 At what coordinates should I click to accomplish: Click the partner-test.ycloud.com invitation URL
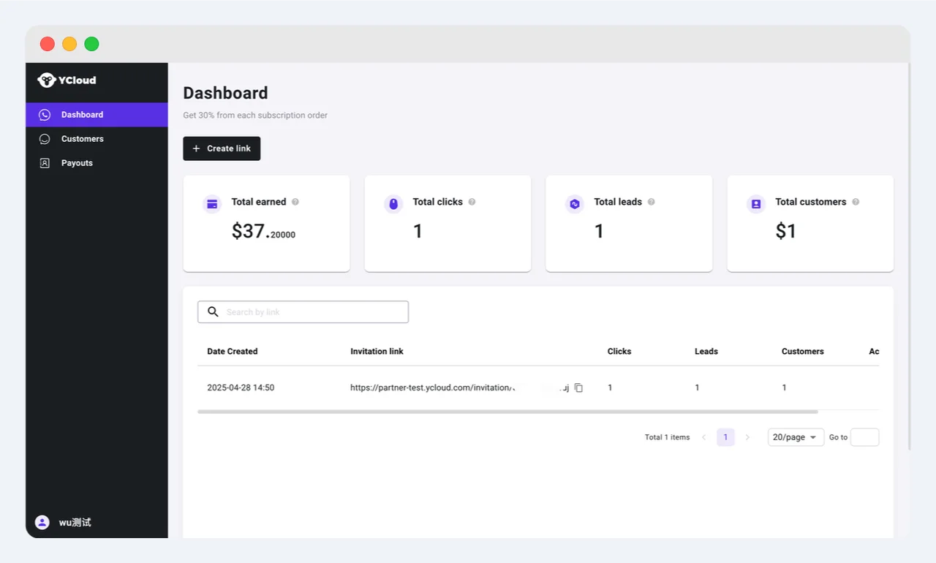click(459, 388)
